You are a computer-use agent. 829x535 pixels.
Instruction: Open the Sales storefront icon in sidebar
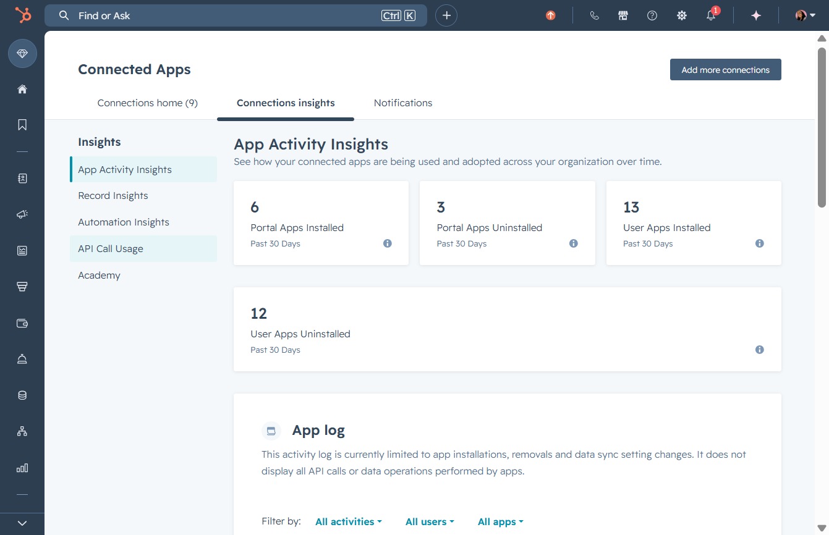pos(22,287)
